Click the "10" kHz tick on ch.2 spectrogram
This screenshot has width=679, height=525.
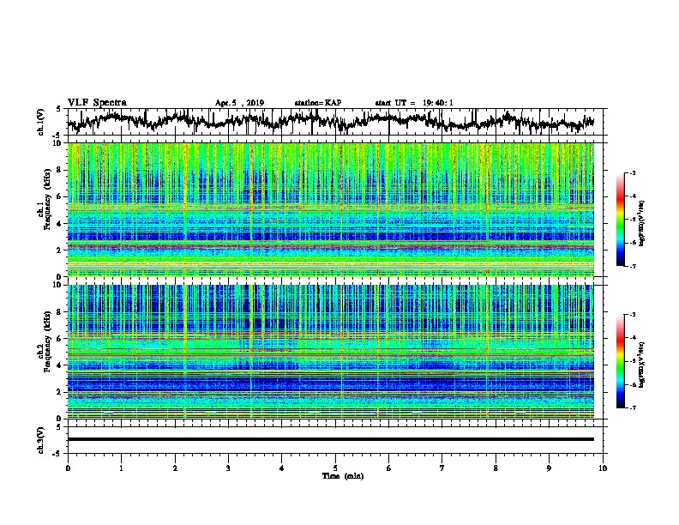pos(58,285)
